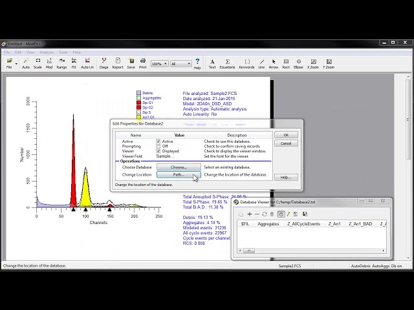
Task: Select the Text annotation tool
Action: 212,64
